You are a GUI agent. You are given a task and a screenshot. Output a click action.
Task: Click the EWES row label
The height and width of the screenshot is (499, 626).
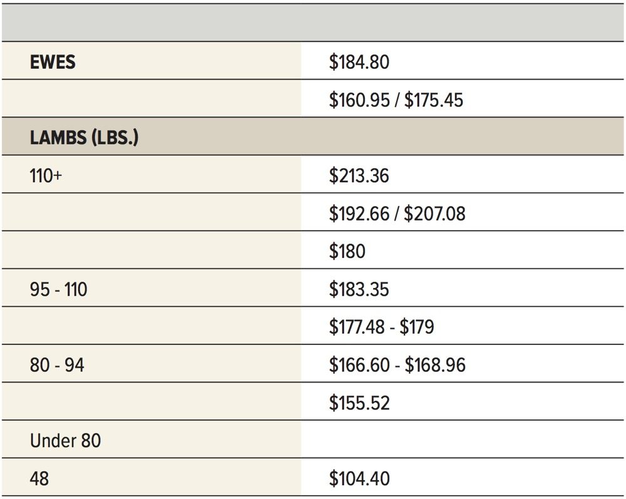(53, 62)
